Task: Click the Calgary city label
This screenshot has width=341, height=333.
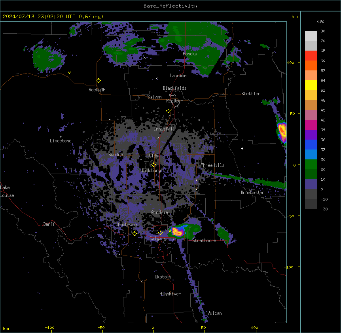Action: (x=158, y=238)
